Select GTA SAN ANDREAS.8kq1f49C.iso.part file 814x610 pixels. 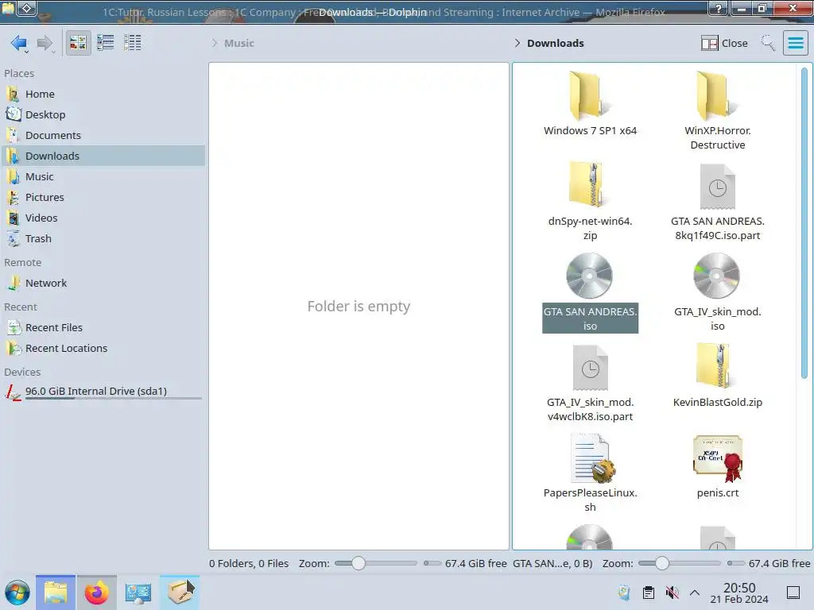coord(718,201)
